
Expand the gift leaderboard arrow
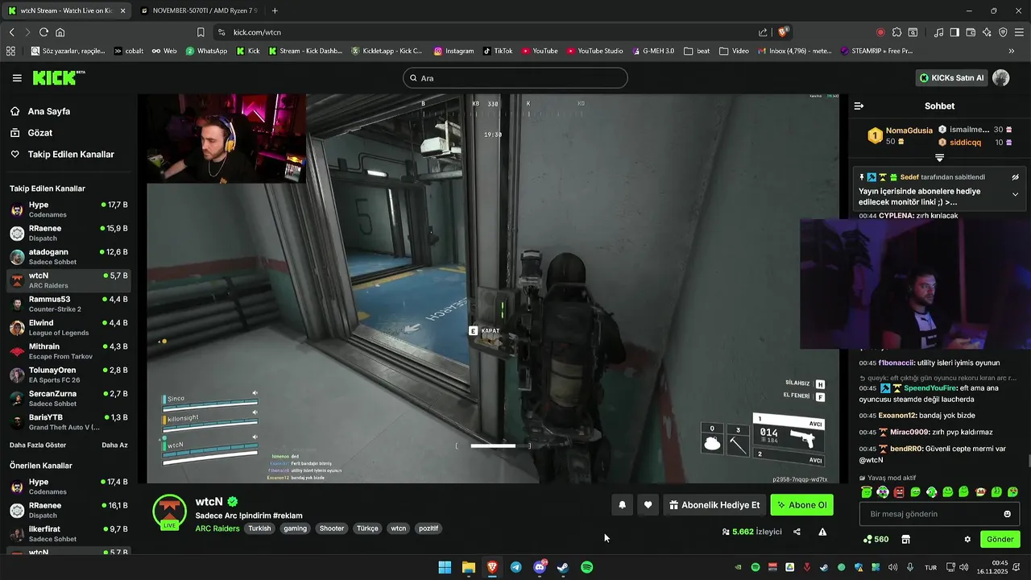pyautogui.click(x=939, y=158)
